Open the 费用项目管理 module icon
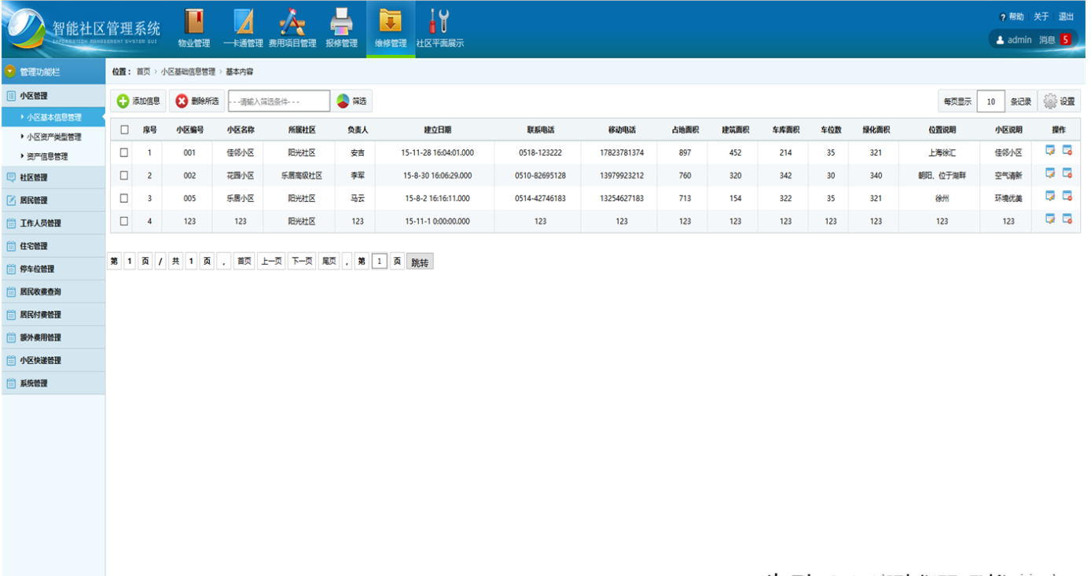 tap(292, 22)
